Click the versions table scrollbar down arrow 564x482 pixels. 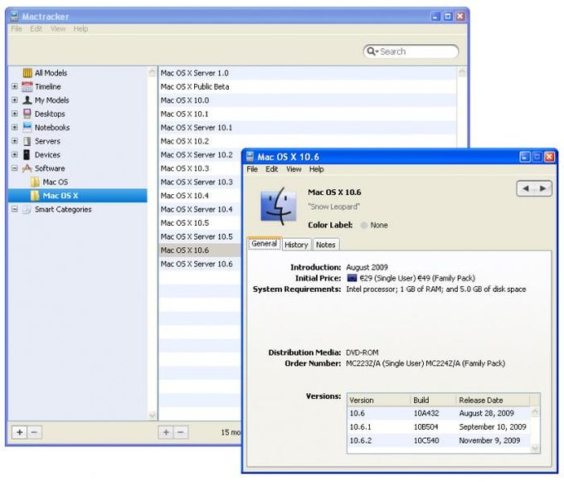(535, 448)
